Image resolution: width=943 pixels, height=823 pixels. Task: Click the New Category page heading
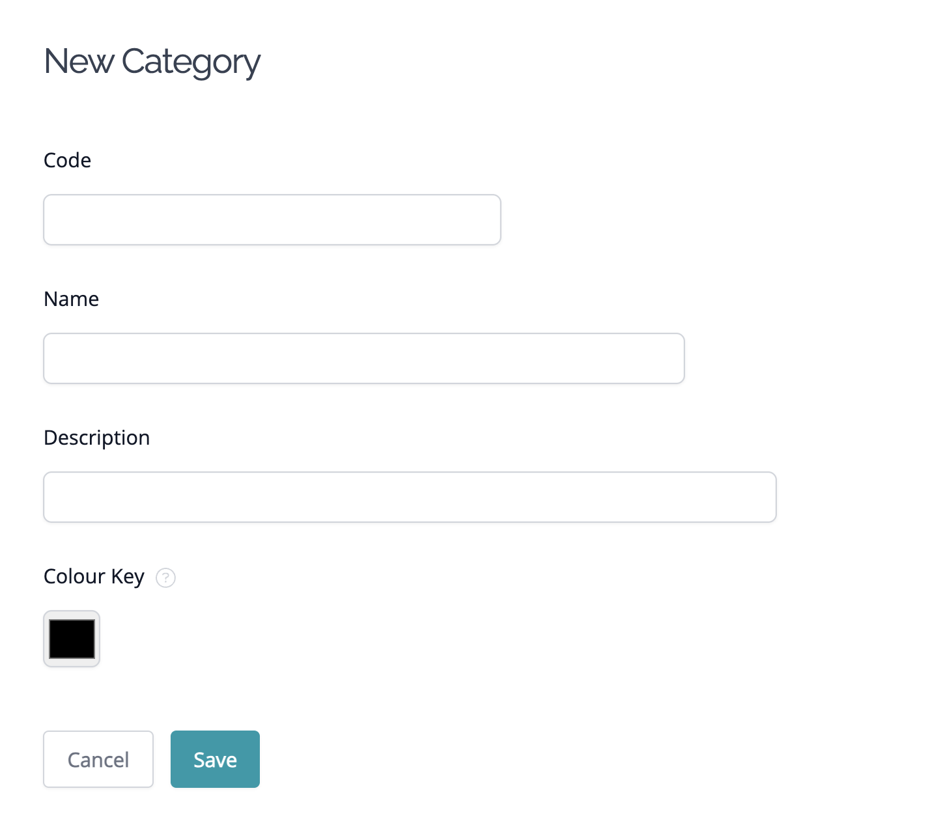[x=152, y=63]
